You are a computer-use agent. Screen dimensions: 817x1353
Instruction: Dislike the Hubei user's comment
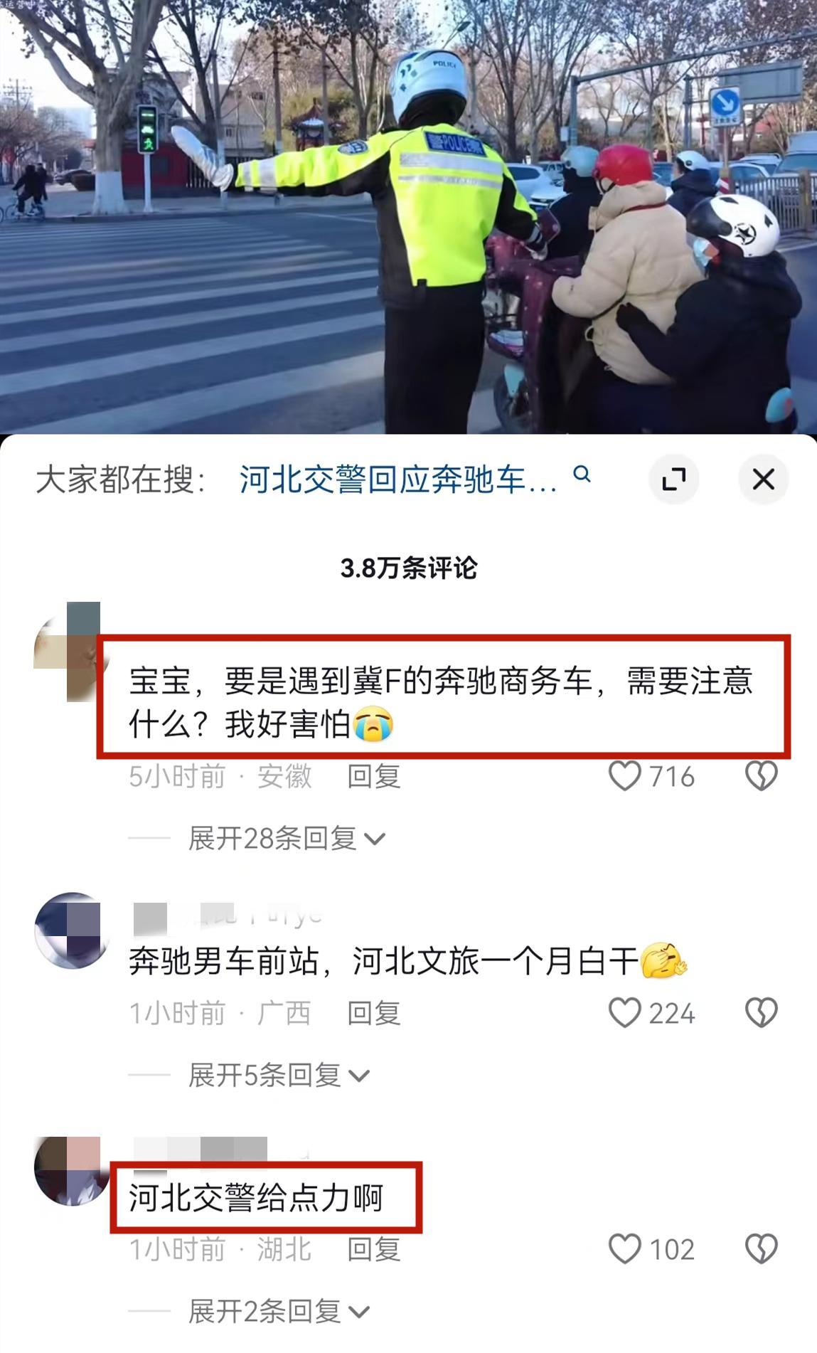(761, 1249)
